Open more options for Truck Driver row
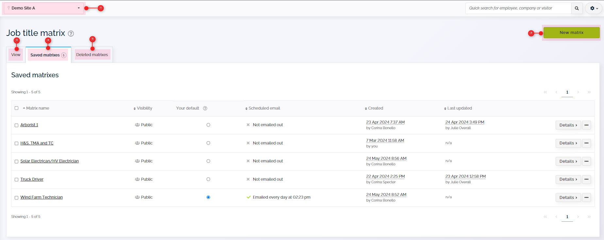The height and width of the screenshot is (240, 604). click(x=586, y=179)
